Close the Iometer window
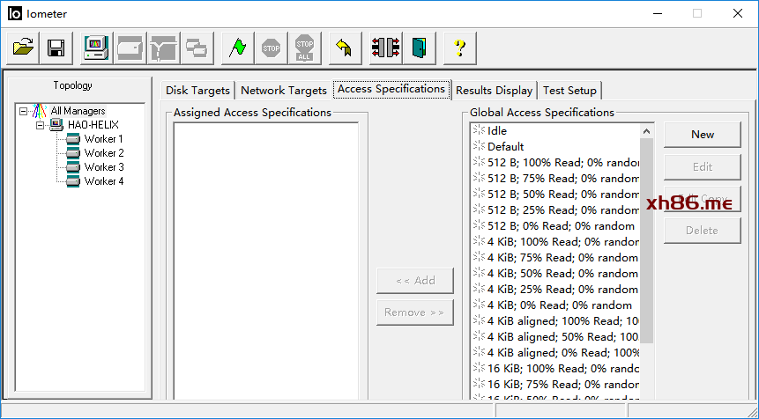This screenshot has width=759, height=419. 738,13
